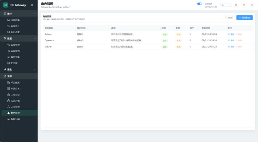Click the IPC Gateway logo icon
The width and height of the screenshot is (258, 142).
(5, 5)
